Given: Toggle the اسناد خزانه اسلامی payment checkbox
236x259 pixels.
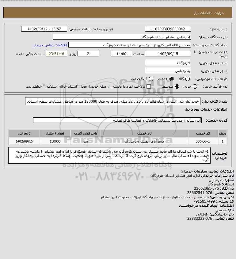Looking at the screenshot, I should pos(149,86).
